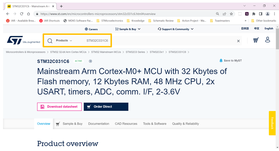This screenshot has width=279, height=151.
Task: Click the Product overview heading
Action: click(68, 144)
